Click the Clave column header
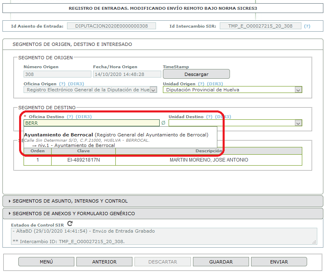This screenshot has height=272, width=325. point(84,151)
